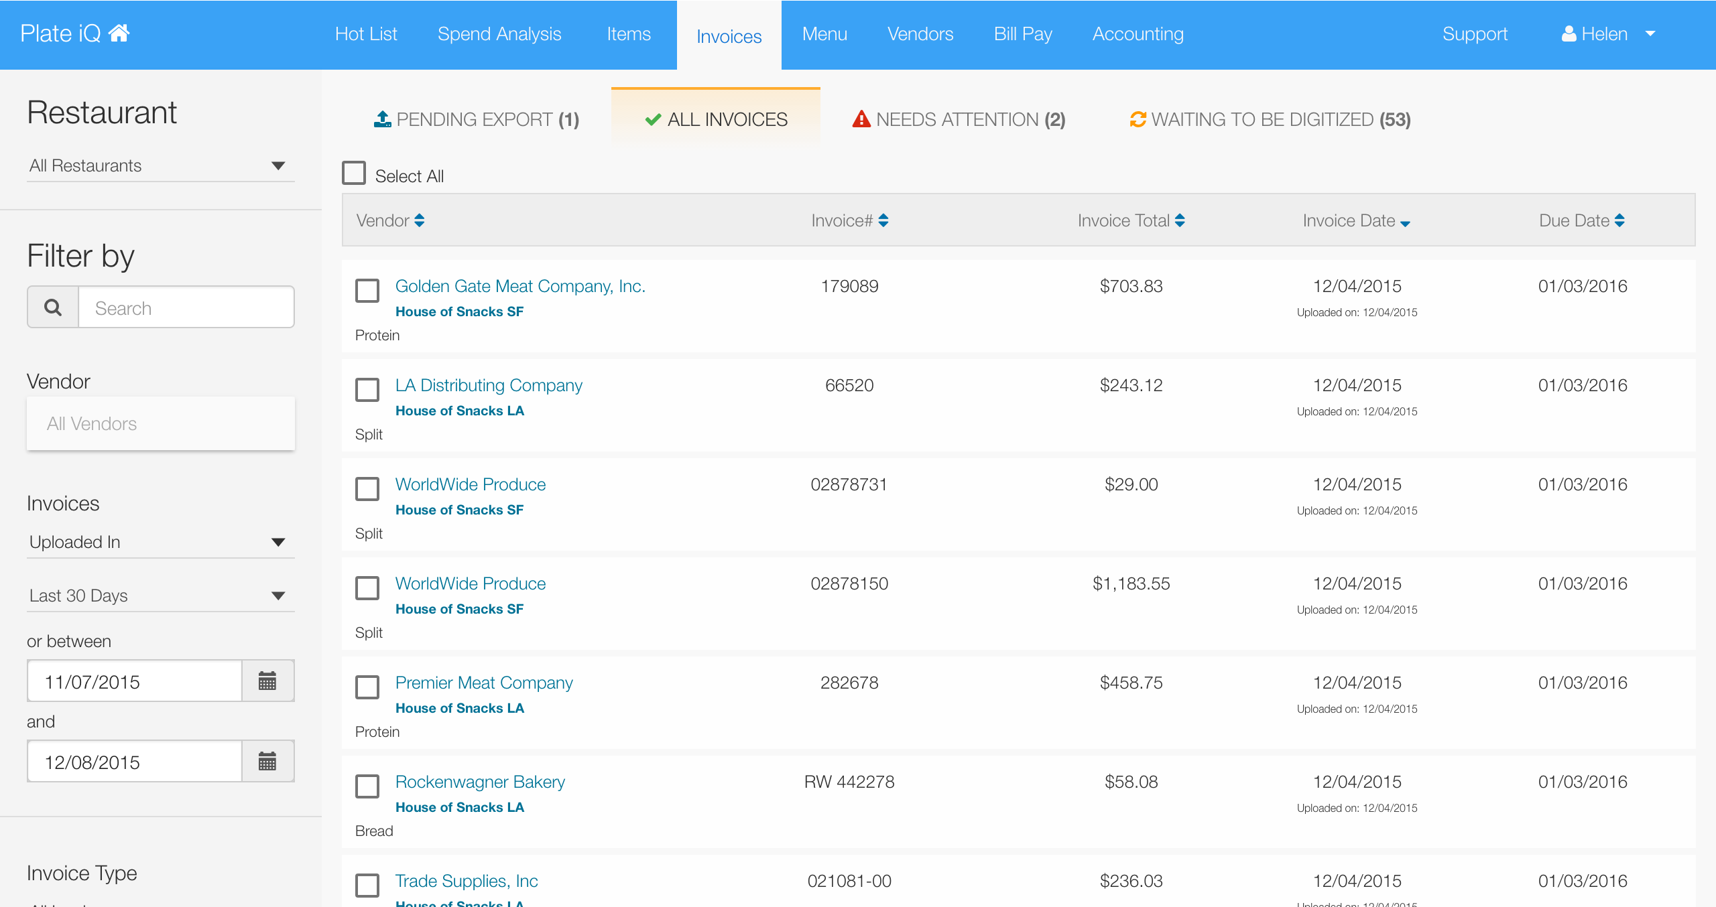Select the Rockenwagner Bakery invoice checkbox
Image resolution: width=1716 pixels, height=907 pixels.
coord(367,786)
